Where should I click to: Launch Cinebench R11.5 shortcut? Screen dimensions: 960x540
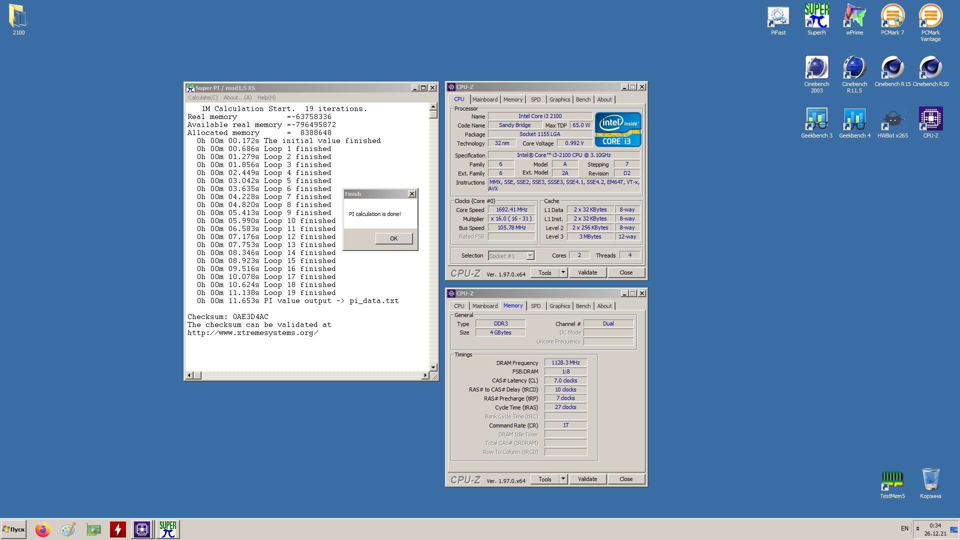pos(854,74)
